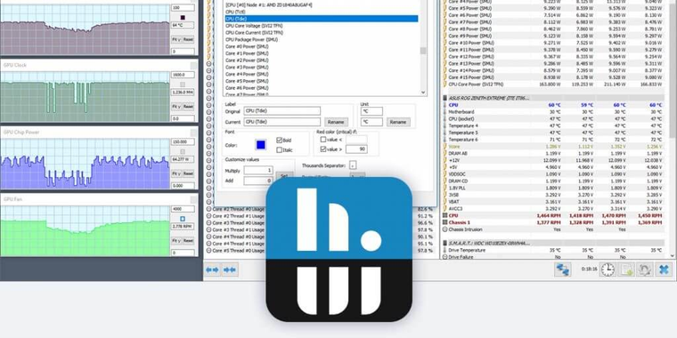This screenshot has width=677, height=338.
Task: Click the circle icon beside Chassis Intrusion
Action: click(445, 229)
